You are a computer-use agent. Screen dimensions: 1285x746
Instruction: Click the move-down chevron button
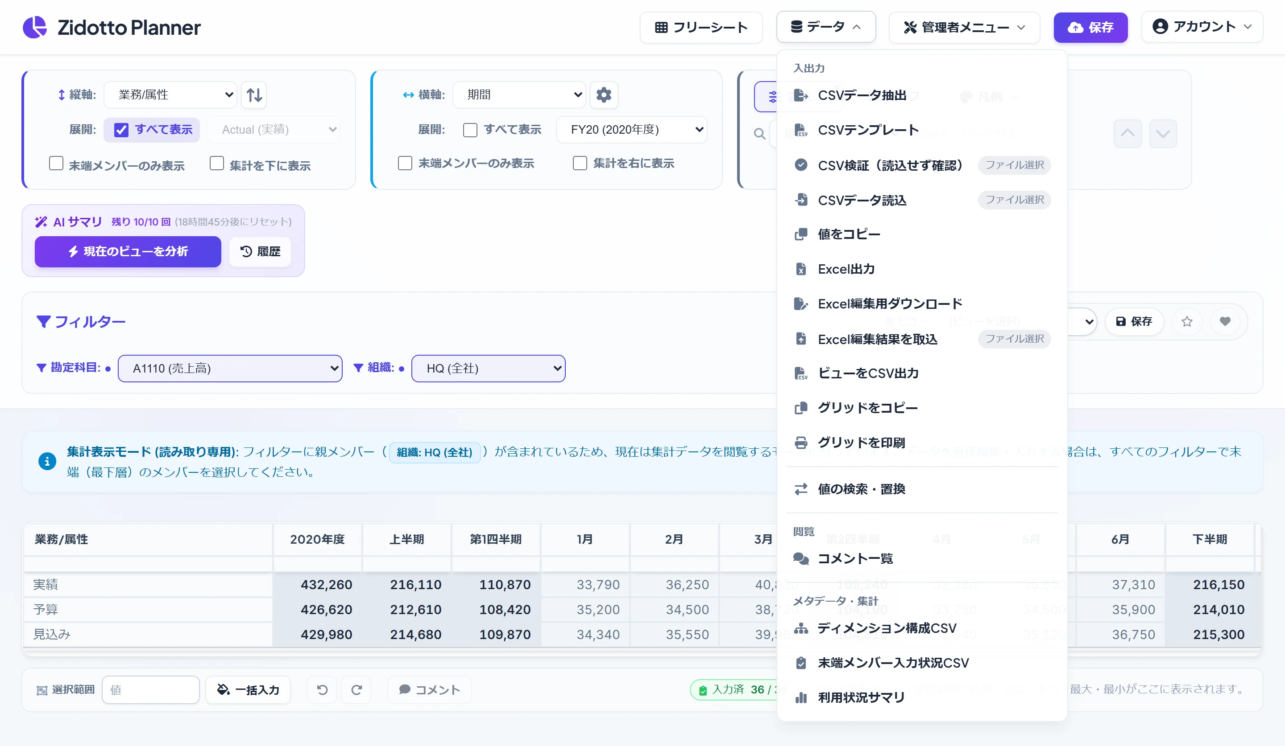tap(1163, 134)
